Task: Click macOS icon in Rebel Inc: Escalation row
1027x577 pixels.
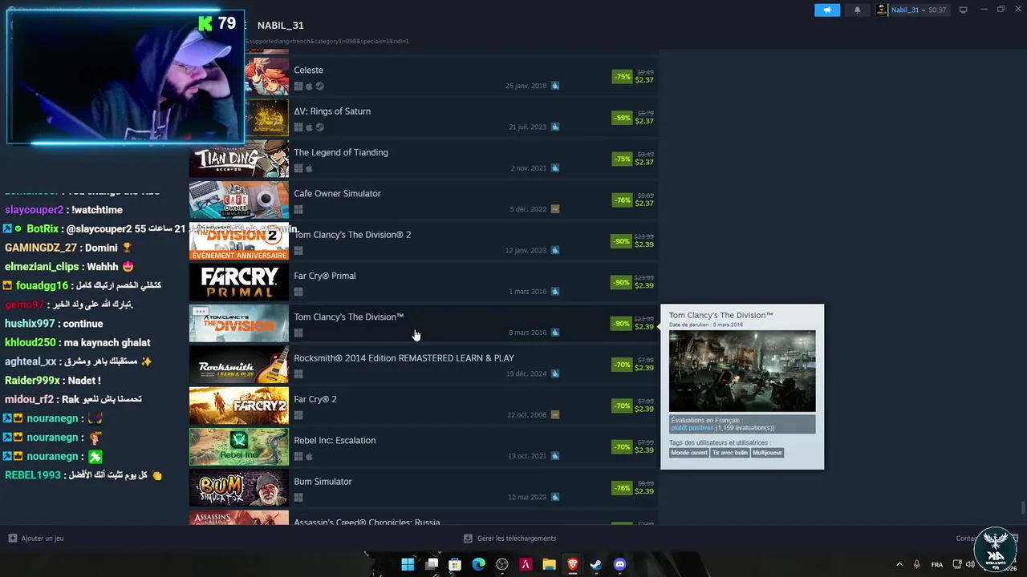Action: pos(309,457)
